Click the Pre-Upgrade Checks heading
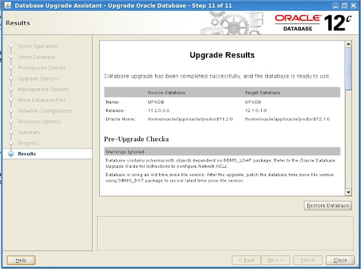Viewport: 361px width, 269px height. pyautogui.click(x=137, y=139)
